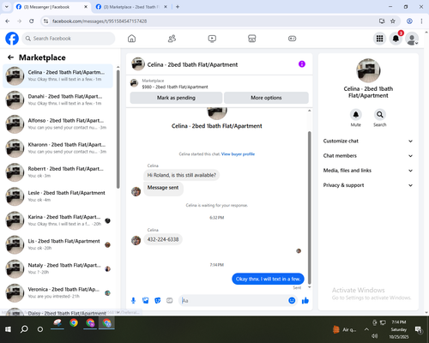
Task: Open the account profile dropdown
Action: click(x=412, y=39)
